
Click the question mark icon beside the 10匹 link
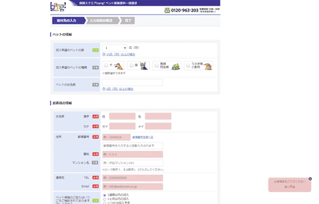click(x=104, y=55)
